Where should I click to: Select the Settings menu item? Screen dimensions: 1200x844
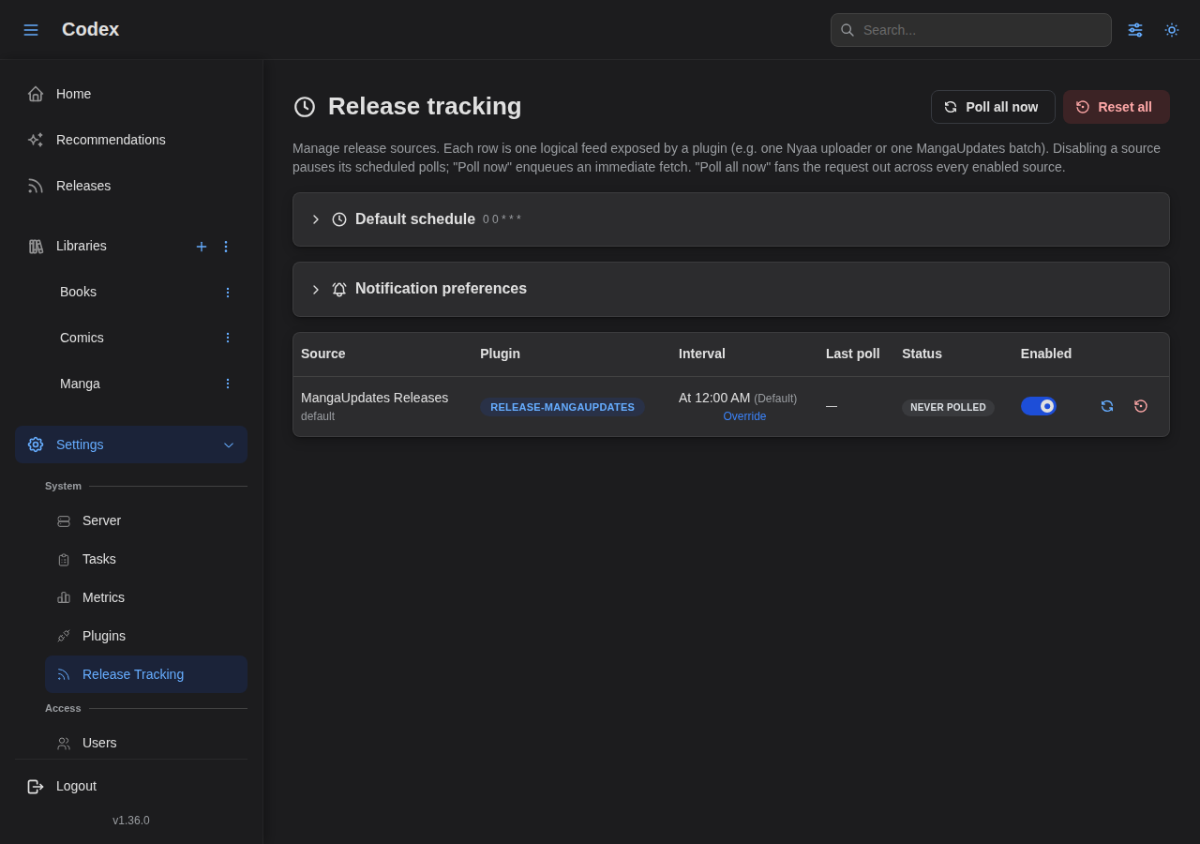pyautogui.click(x=131, y=445)
